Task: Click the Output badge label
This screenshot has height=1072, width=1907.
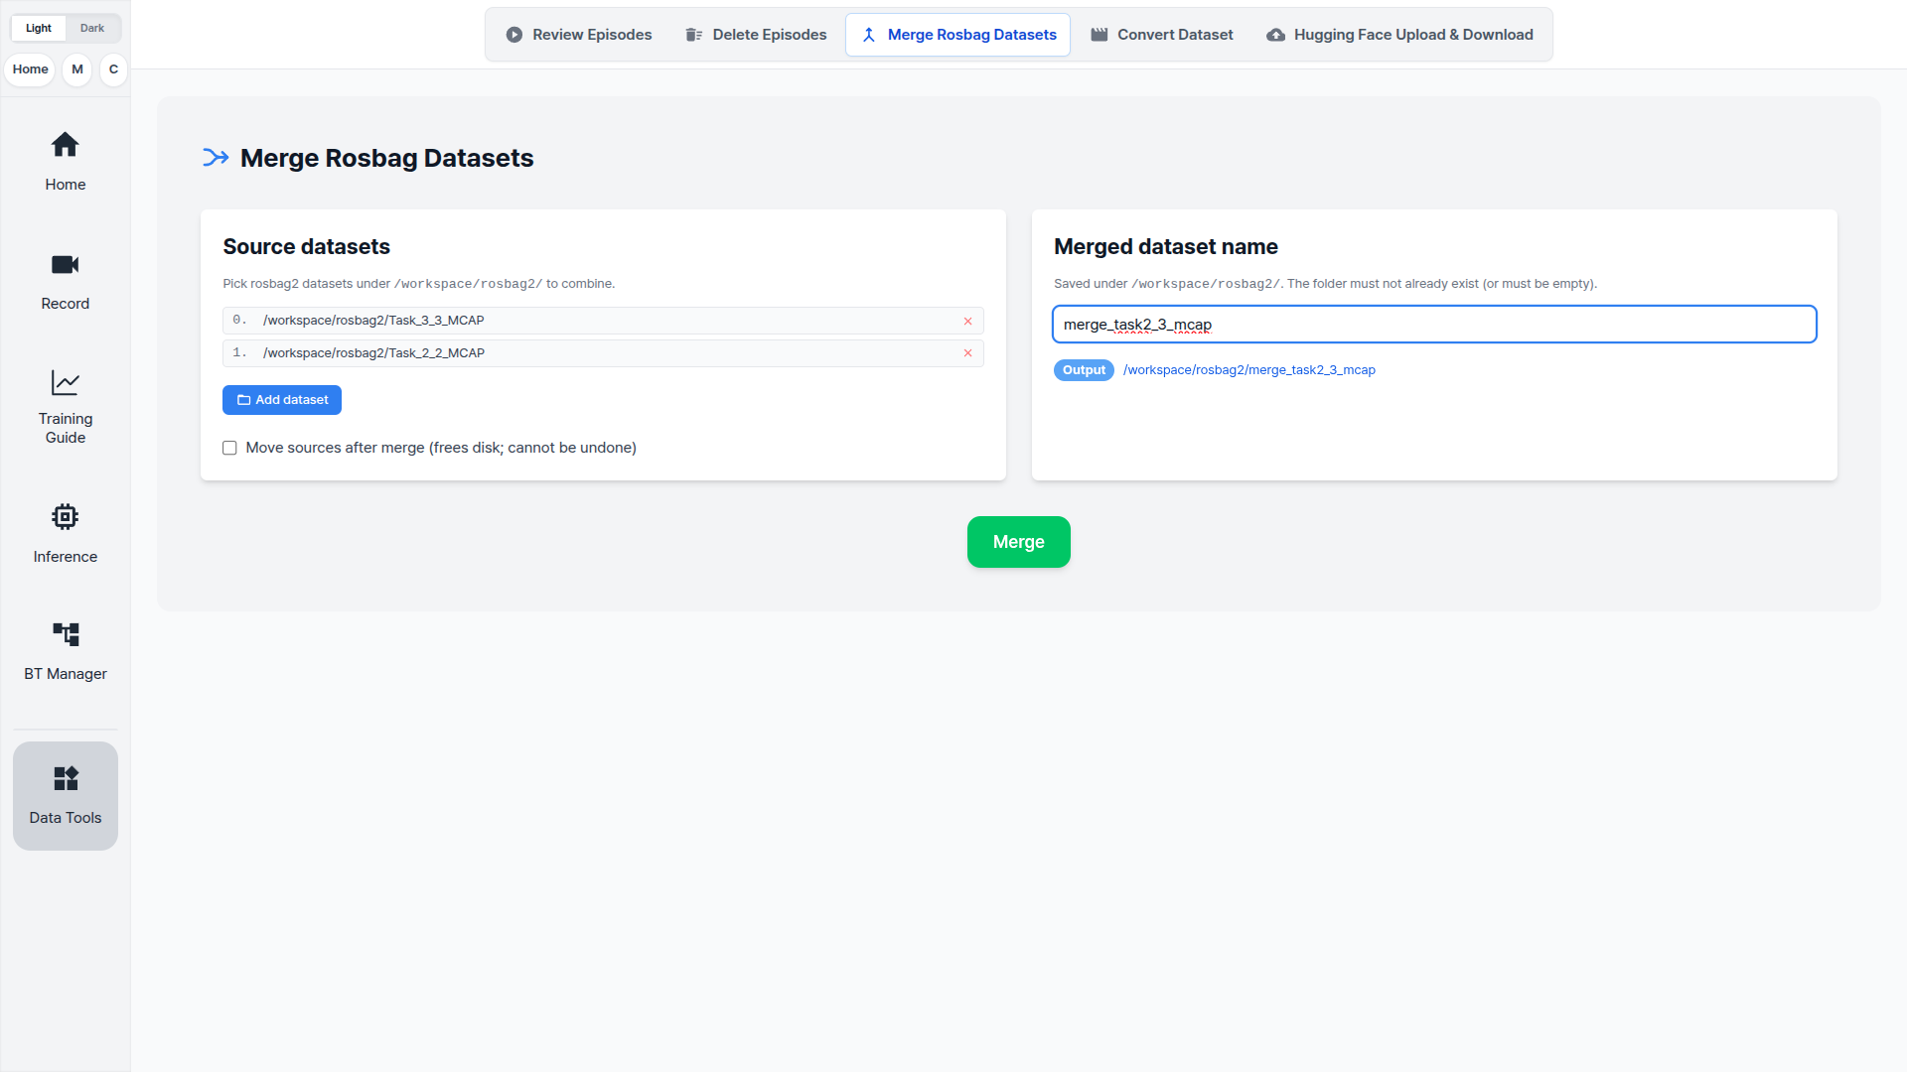Action: click(x=1084, y=370)
